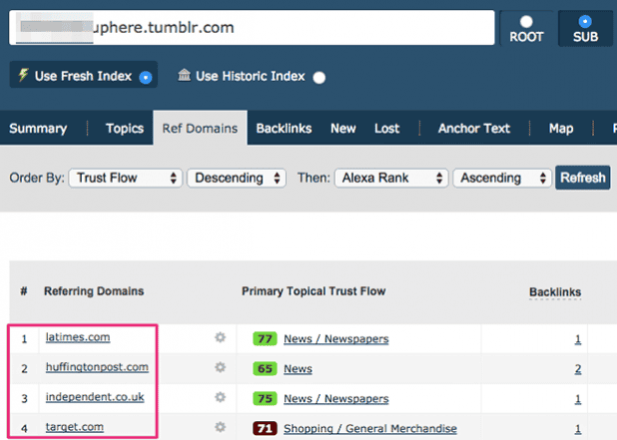This screenshot has width=617, height=440.
Task: Click the Primary Topical Trust Flow header
Action: coord(313,291)
